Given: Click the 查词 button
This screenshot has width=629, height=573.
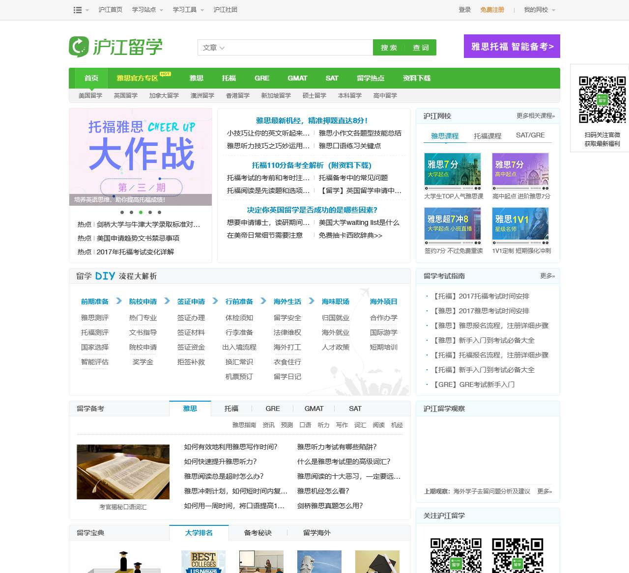Looking at the screenshot, I should pos(421,48).
